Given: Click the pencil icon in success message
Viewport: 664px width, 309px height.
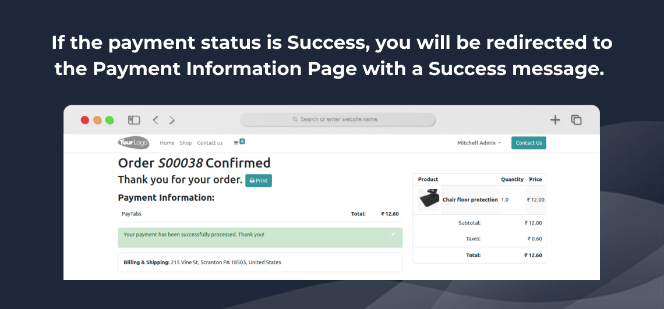Looking at the screenshot, I should click(x=393, y=234).
